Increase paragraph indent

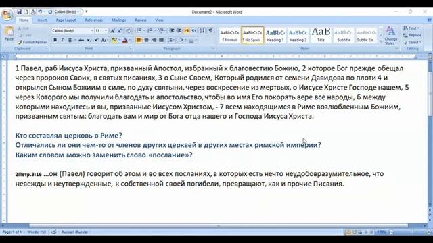coord(179,30)
